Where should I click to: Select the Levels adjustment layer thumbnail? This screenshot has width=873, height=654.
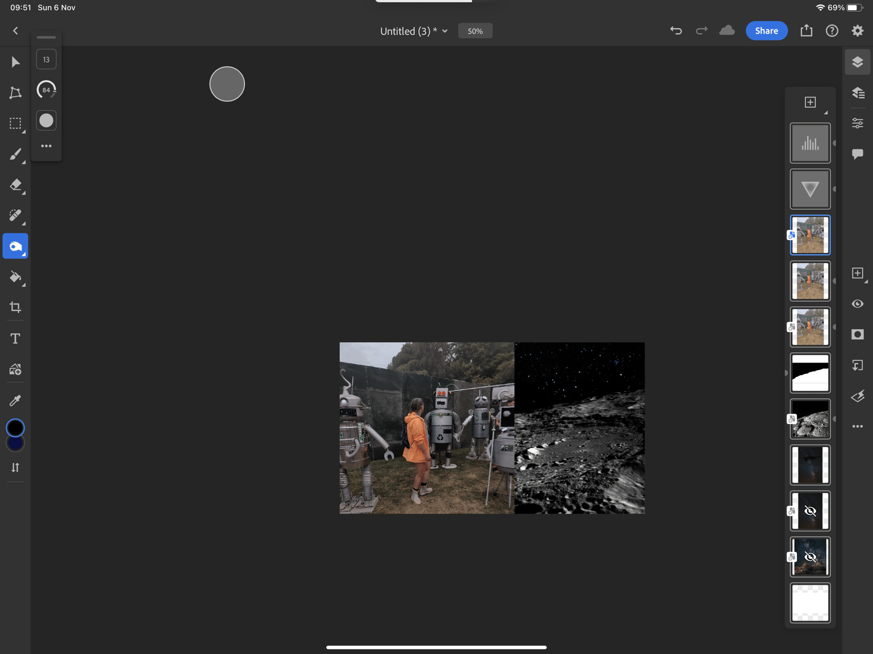coord(810,143)
